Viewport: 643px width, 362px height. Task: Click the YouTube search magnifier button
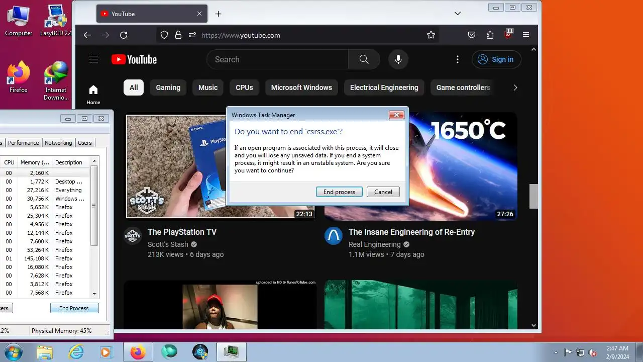pos(364,59)
